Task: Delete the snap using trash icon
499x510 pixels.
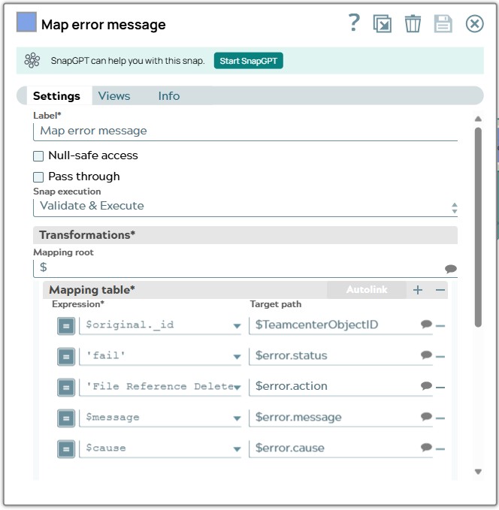Action: (x=413, y=24)
